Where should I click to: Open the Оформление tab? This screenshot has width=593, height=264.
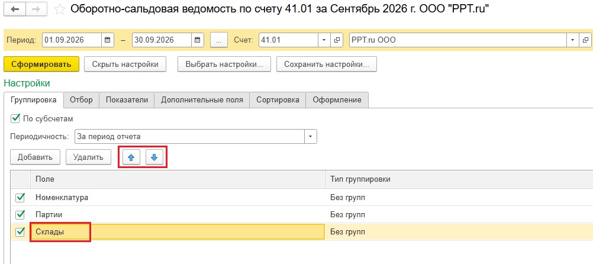click(337, 100)
